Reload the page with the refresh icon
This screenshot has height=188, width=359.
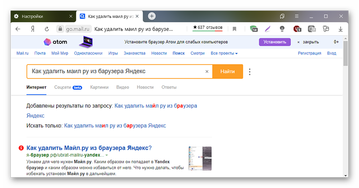coord(47,29)
